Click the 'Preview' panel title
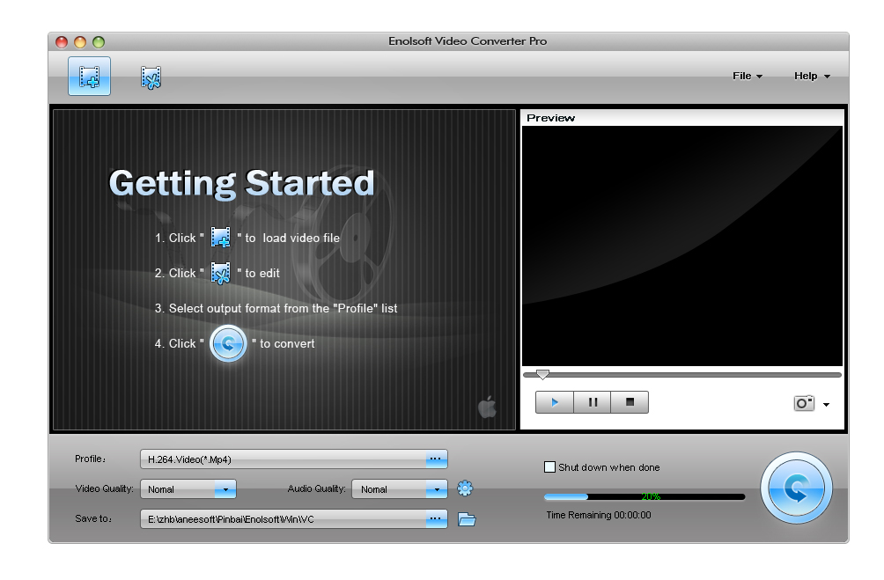Screen dimensions: 884x580 pyautogui.click(x=551, y=118)
